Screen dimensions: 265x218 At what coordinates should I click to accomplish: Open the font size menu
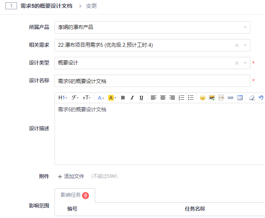(x=87, y=98)
